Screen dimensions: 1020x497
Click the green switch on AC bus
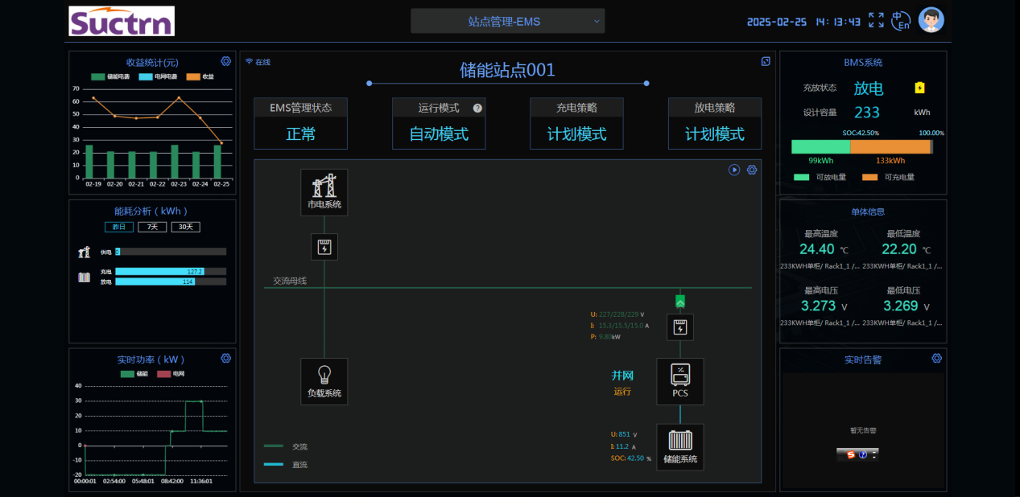click(680, 302)
